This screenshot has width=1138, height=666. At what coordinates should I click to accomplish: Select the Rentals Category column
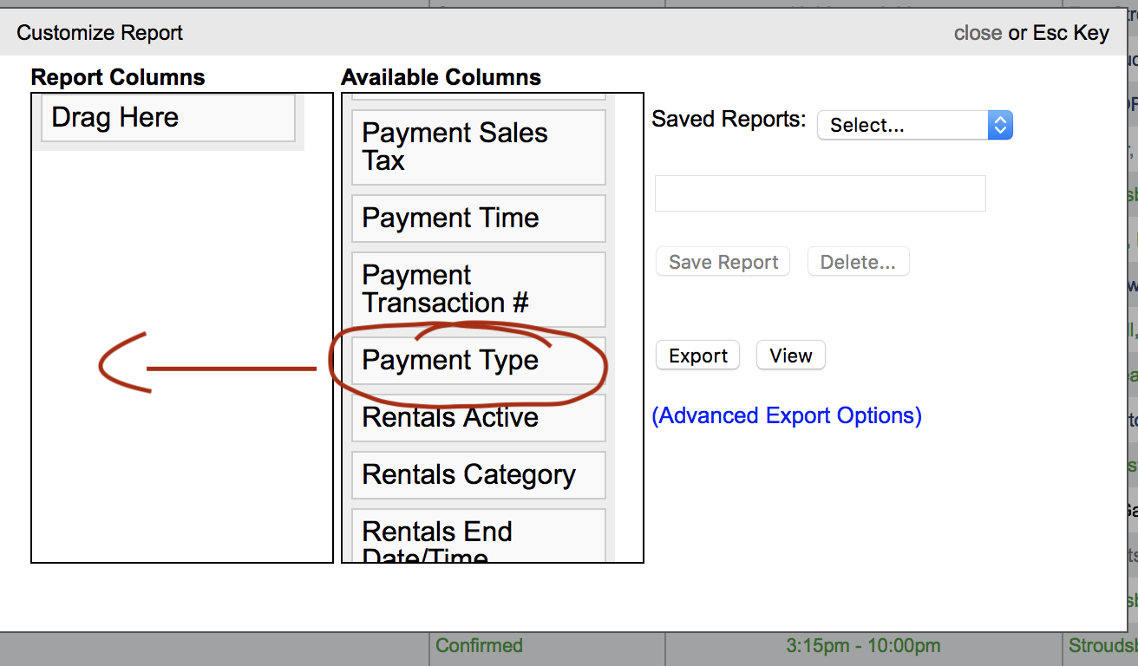pos(478,475)
